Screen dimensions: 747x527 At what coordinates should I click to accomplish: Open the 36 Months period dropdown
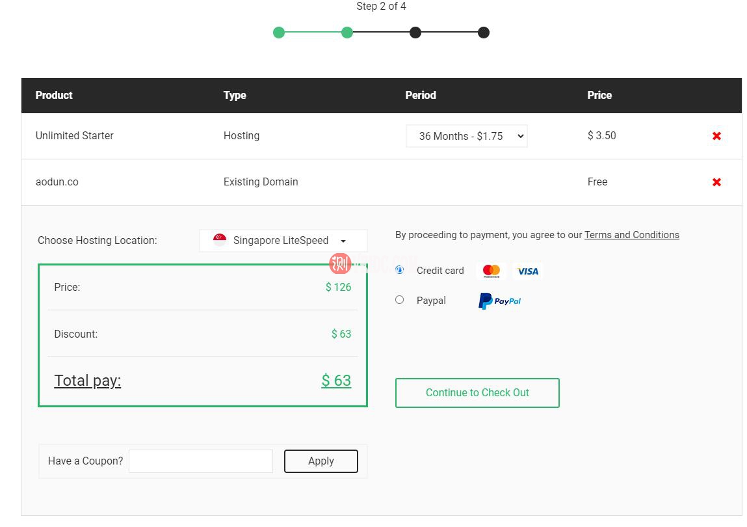(466, 136)
